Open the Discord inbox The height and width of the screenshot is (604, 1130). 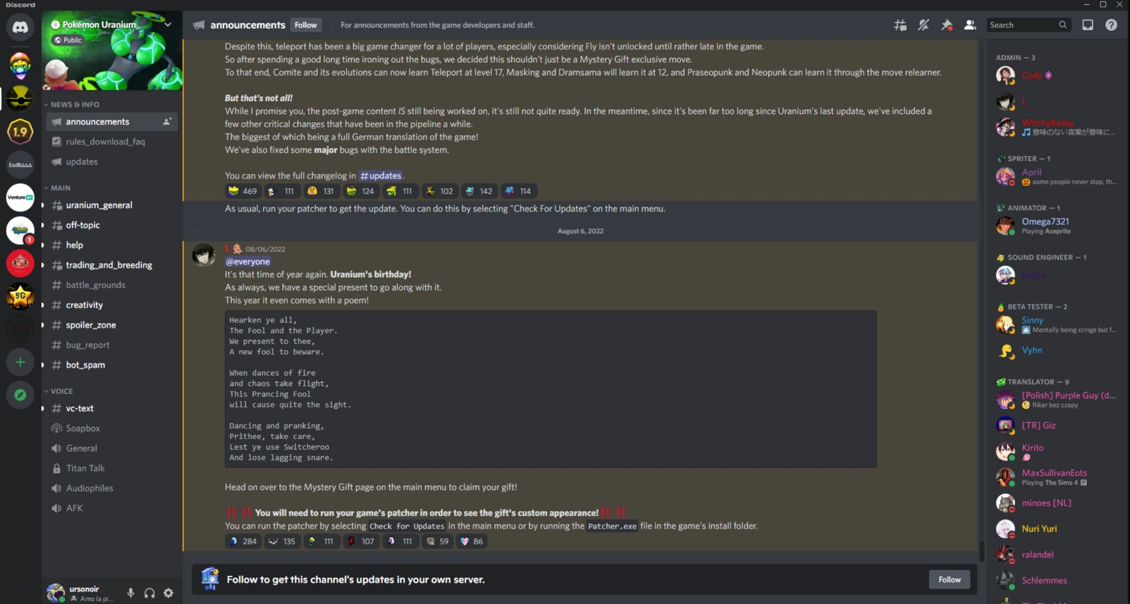[1087, 25]
